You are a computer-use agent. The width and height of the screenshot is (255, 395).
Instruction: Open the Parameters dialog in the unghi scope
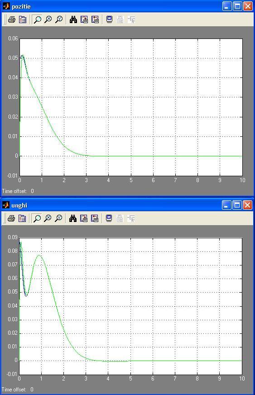(x=22, y=218)
